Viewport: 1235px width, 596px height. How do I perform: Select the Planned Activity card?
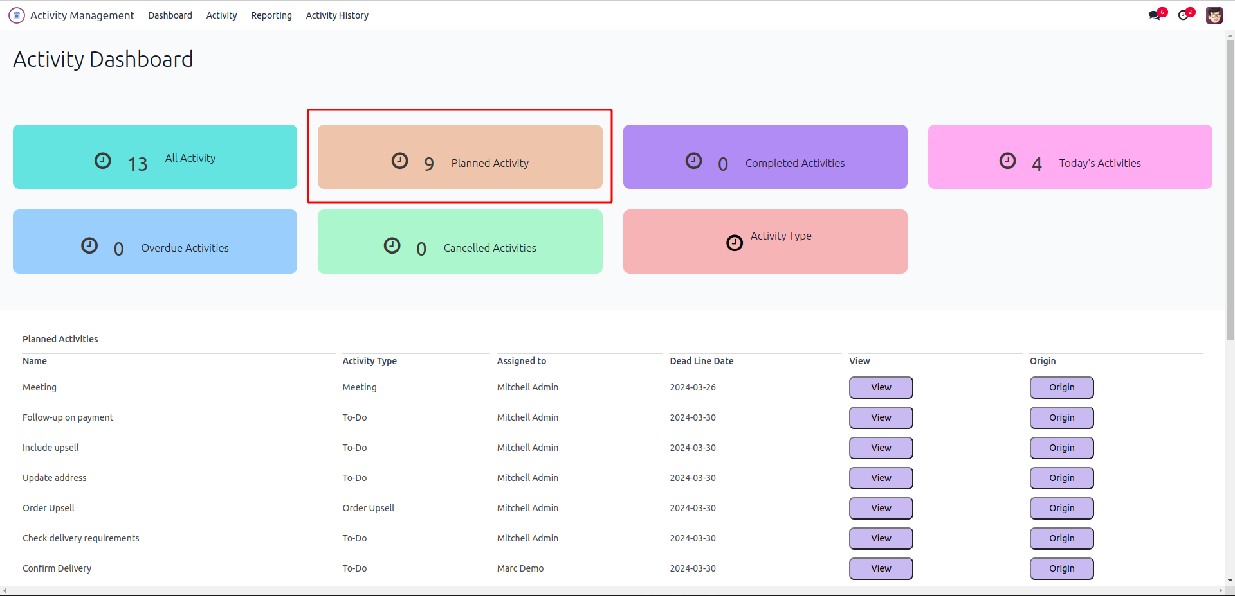(460, 157)
